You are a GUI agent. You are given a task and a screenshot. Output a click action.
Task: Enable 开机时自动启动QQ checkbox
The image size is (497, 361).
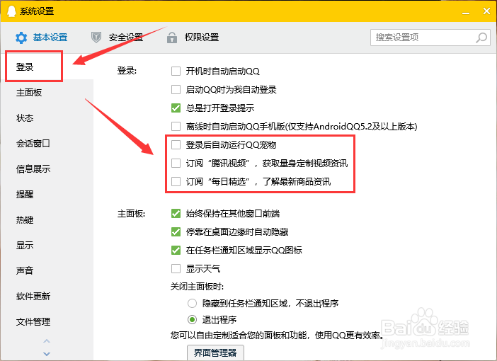(x=176, y=71)
